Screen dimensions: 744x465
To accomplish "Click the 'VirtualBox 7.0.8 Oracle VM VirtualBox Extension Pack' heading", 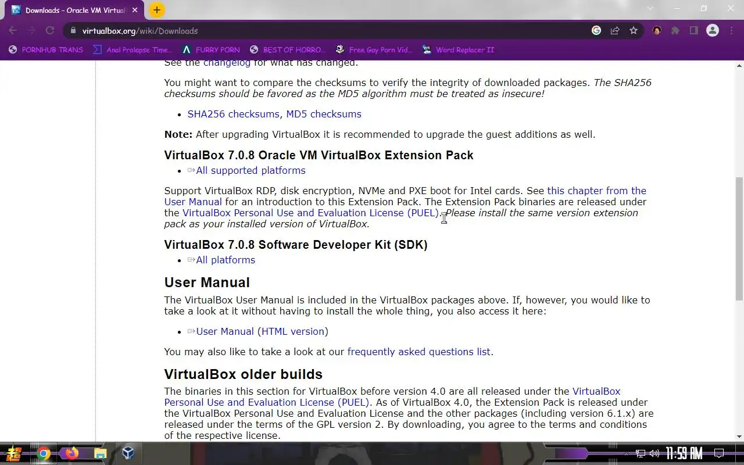I will 319,155.
